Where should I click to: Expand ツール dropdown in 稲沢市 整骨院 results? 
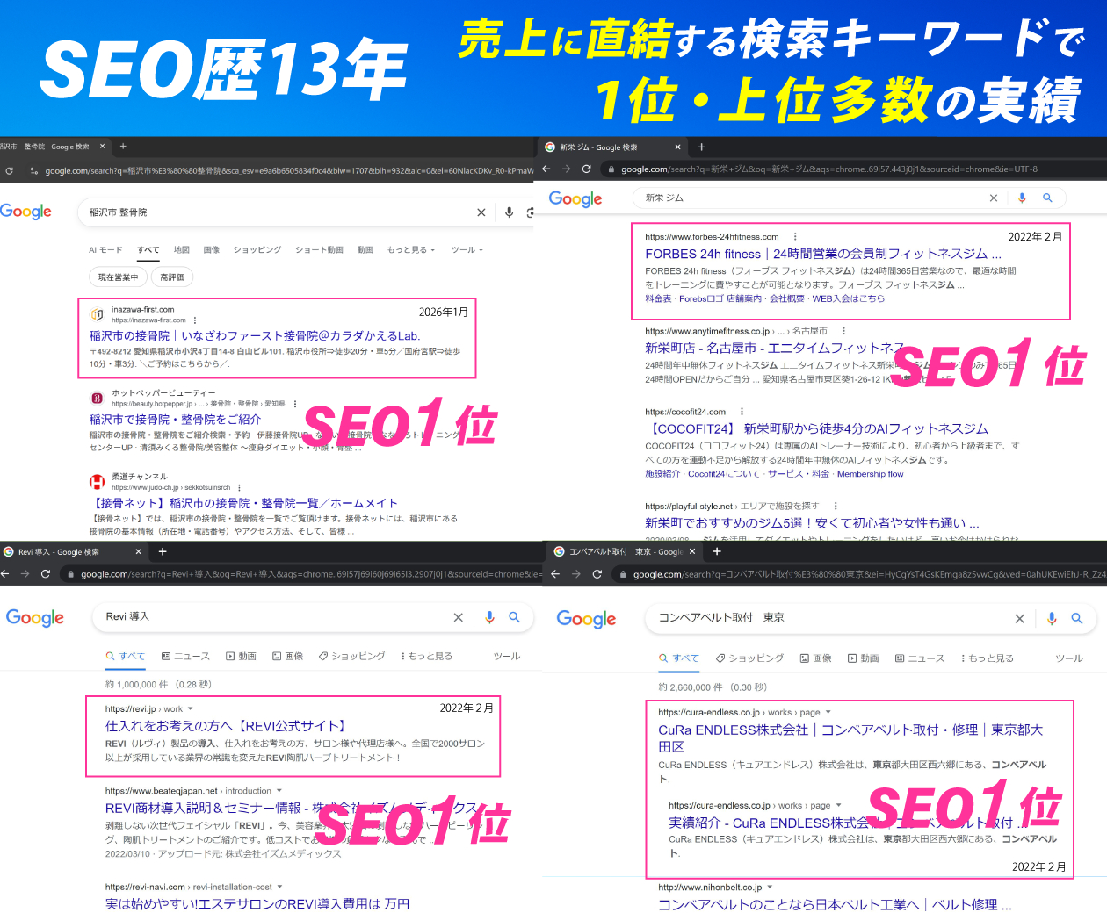(x=467, y=250)
